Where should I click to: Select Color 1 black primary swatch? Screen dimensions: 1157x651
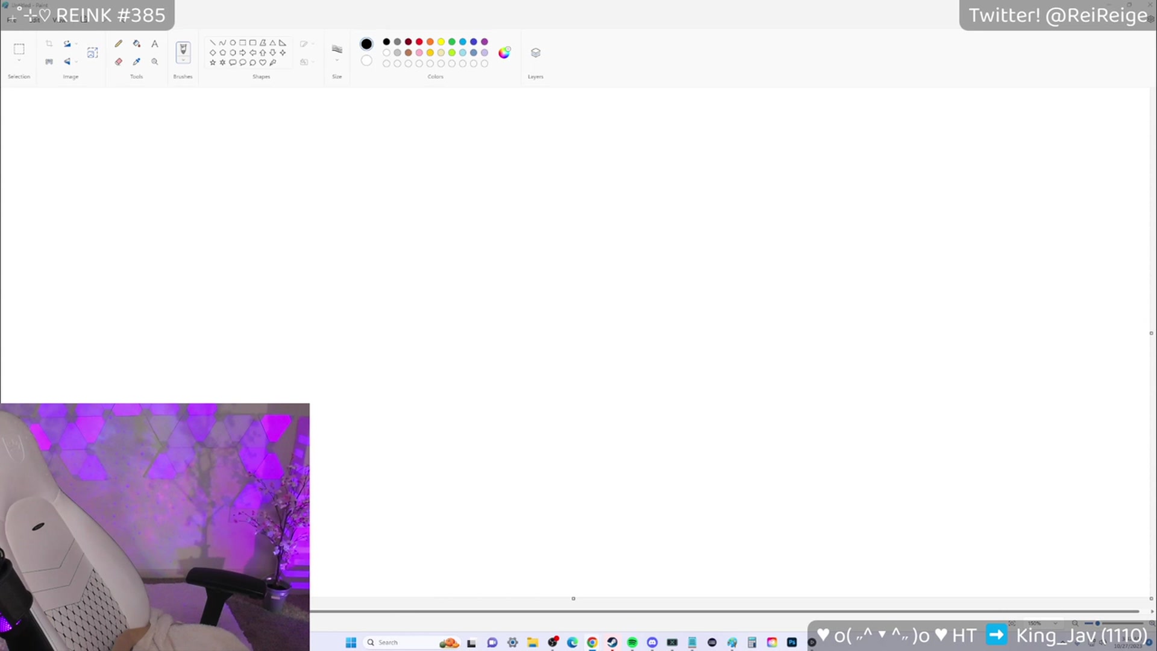pos(366,44)
